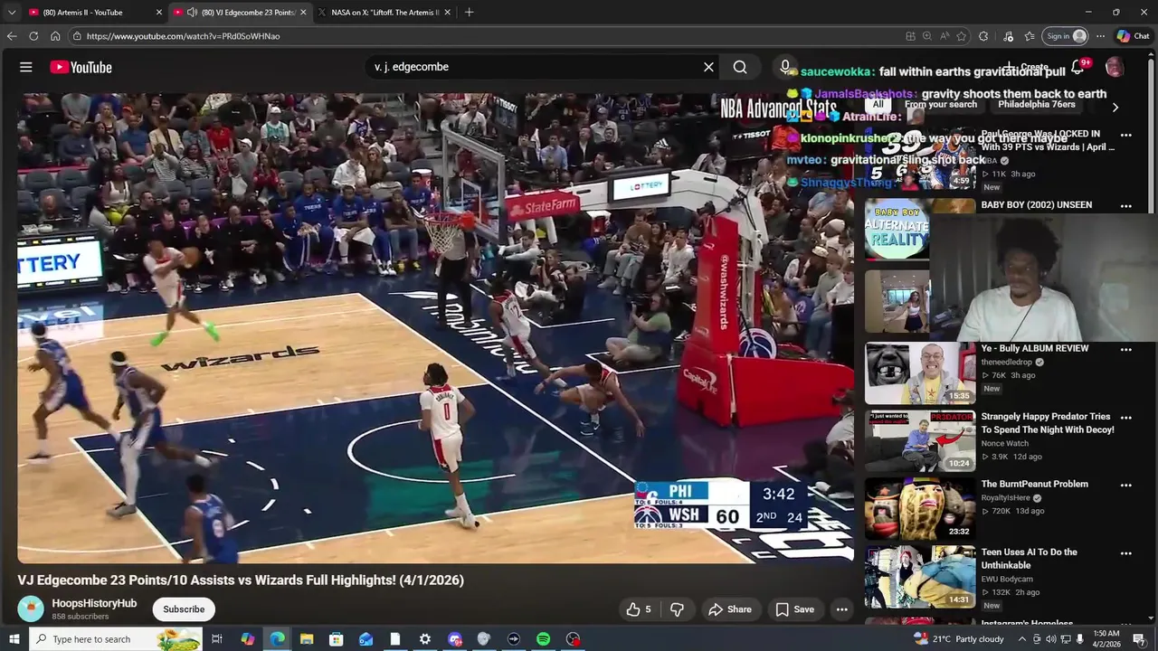
Task: Click the browser address bar URL
Action: pyautogui.click(x=183, y=36)
